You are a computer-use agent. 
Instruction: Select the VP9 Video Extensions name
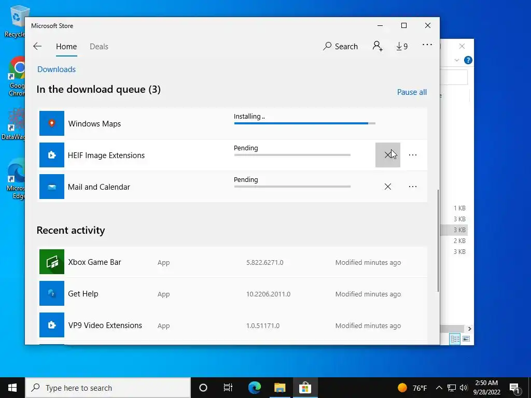pyautogui.click(x=105, y=325)
